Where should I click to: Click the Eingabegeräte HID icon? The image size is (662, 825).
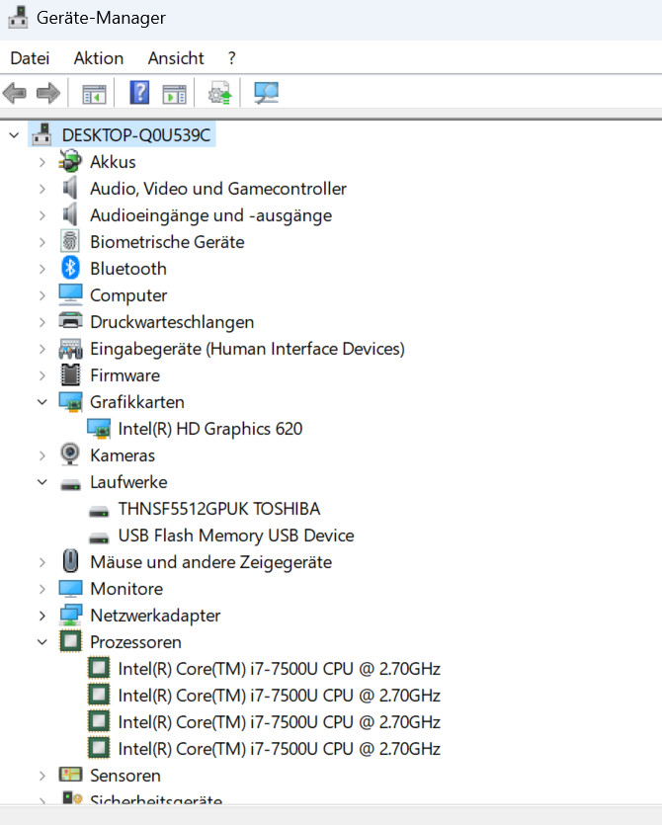70,349
